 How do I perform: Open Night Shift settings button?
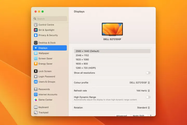pyautogui.click(x=139, y=115)
